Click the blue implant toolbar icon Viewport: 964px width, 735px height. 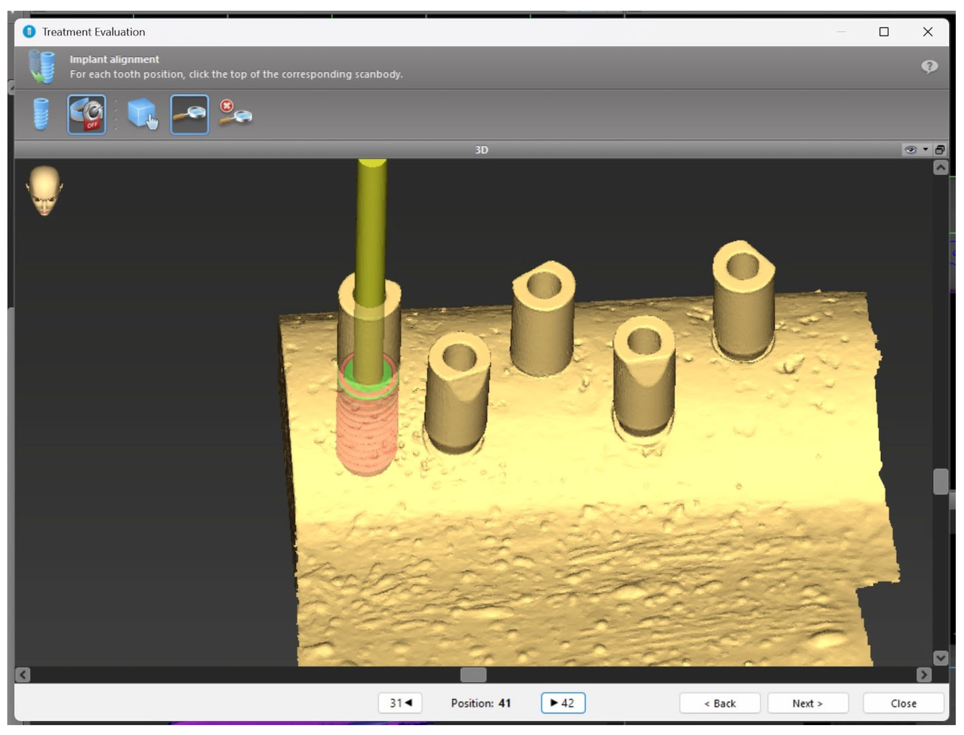[41, 115]
